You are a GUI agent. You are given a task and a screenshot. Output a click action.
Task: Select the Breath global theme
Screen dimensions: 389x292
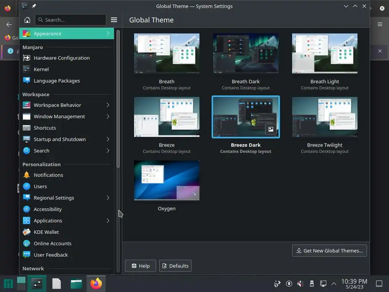coord(167,54)
